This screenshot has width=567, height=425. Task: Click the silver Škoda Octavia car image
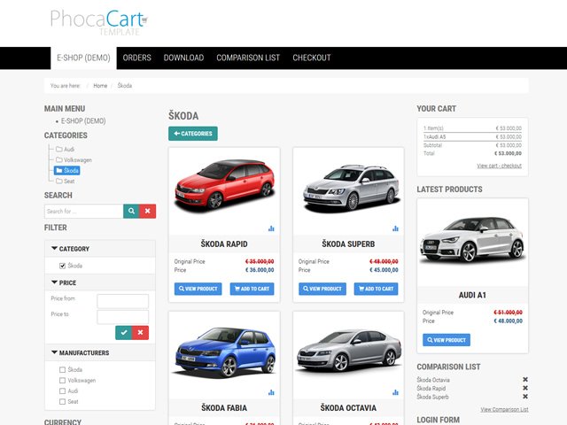[349, 351]
